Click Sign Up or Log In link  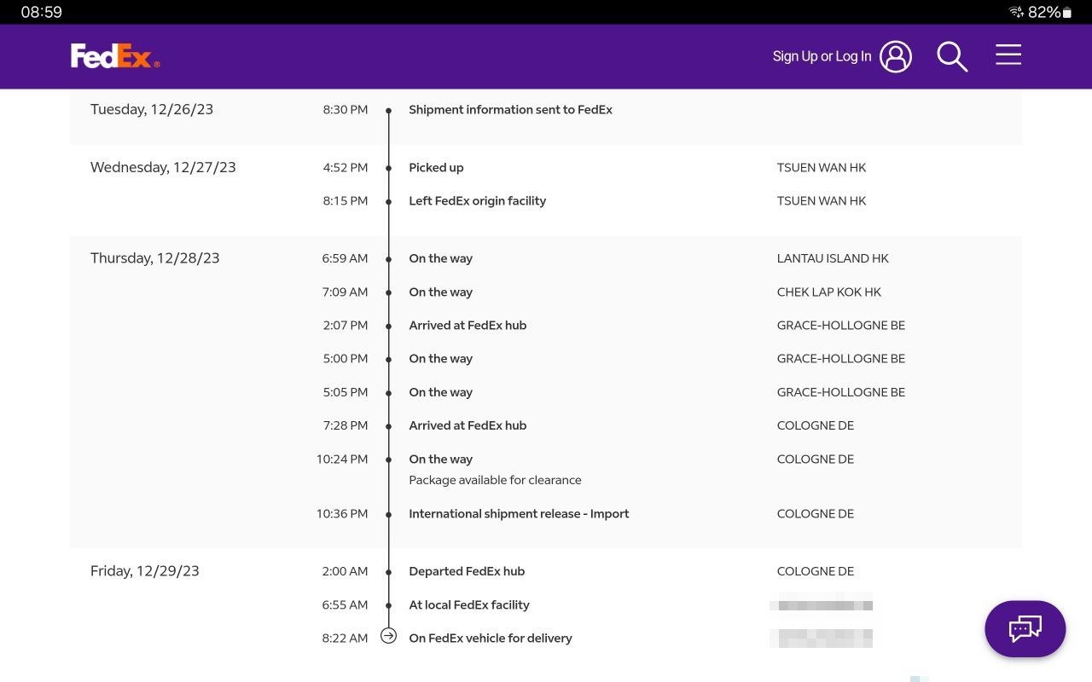point(822,56)
